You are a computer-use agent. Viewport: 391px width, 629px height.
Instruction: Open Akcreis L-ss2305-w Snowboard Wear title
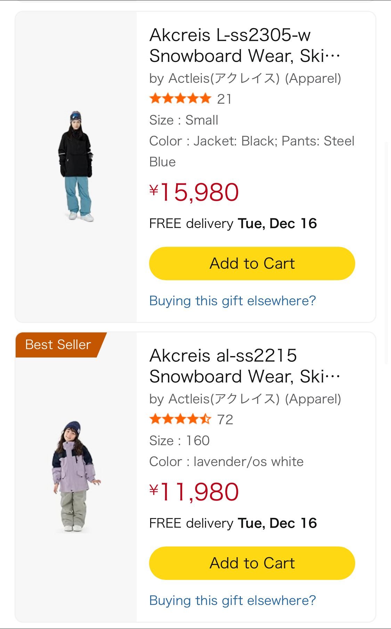[x=245, y=45]
